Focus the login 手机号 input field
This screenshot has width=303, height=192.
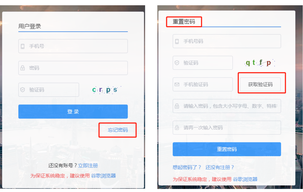(73, 46)
